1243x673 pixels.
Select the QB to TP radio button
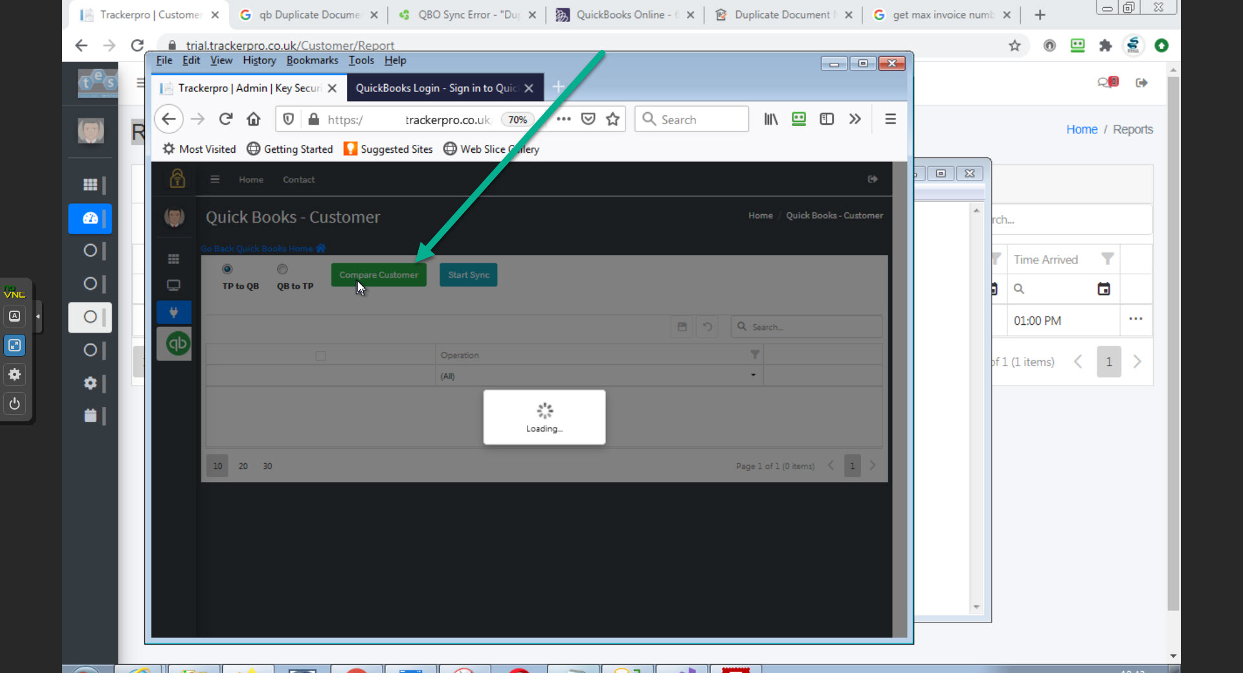282,269
